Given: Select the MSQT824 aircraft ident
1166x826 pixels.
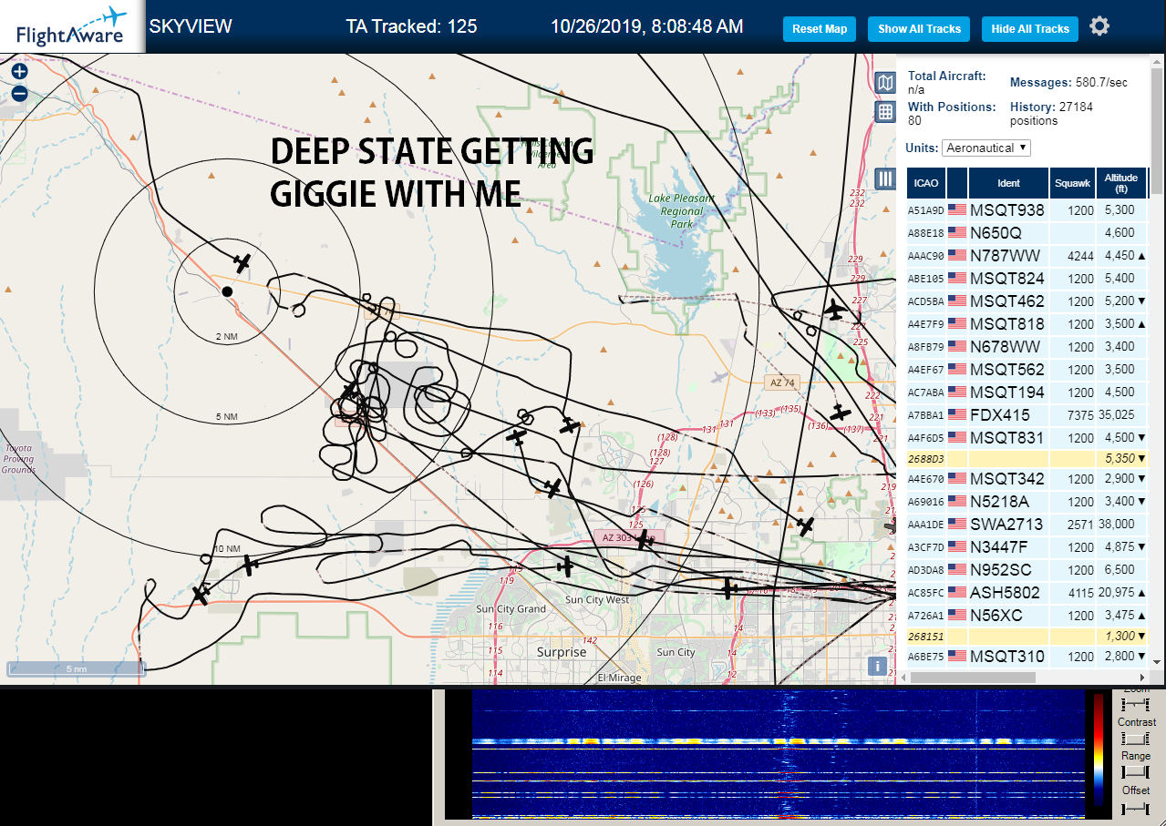Looking at the screenshot, I should (1007, 278).
